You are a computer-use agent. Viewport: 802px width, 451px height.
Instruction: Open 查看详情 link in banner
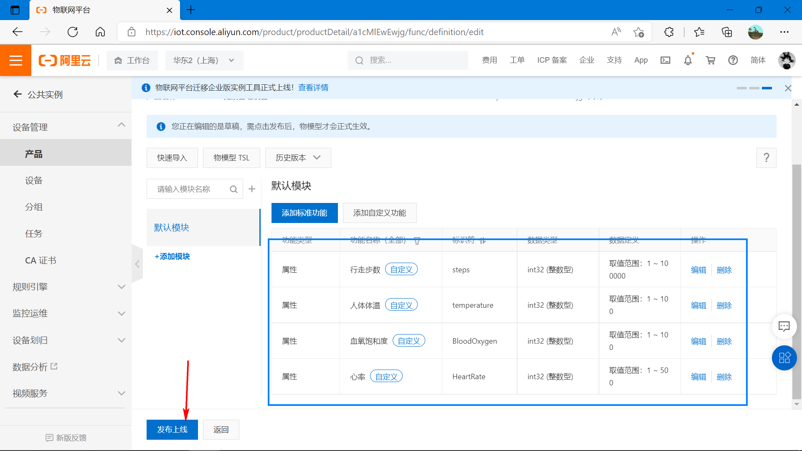coord(313,88)
